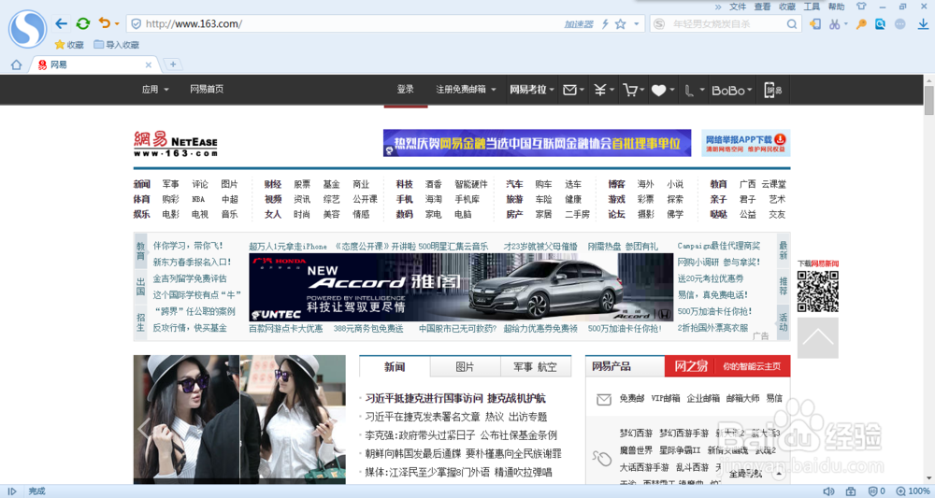This screenshot has height=498, width=935.
Task: Click the mobile phone 网易 icon in navbar
Action: 773,90
